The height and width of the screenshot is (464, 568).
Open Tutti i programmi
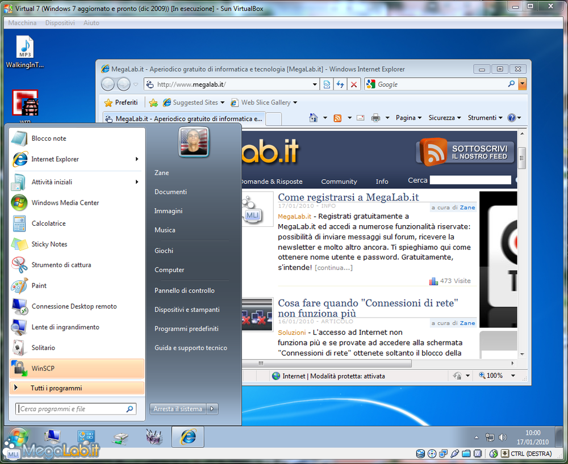[x=77, y=388]
